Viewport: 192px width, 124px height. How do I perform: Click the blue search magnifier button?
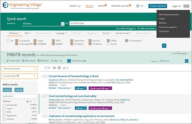(164, 46)
